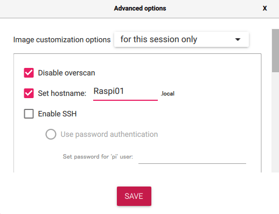
Task: Click the Enable SSH label text
Action: pyautogui.click(x=57, y=114)
